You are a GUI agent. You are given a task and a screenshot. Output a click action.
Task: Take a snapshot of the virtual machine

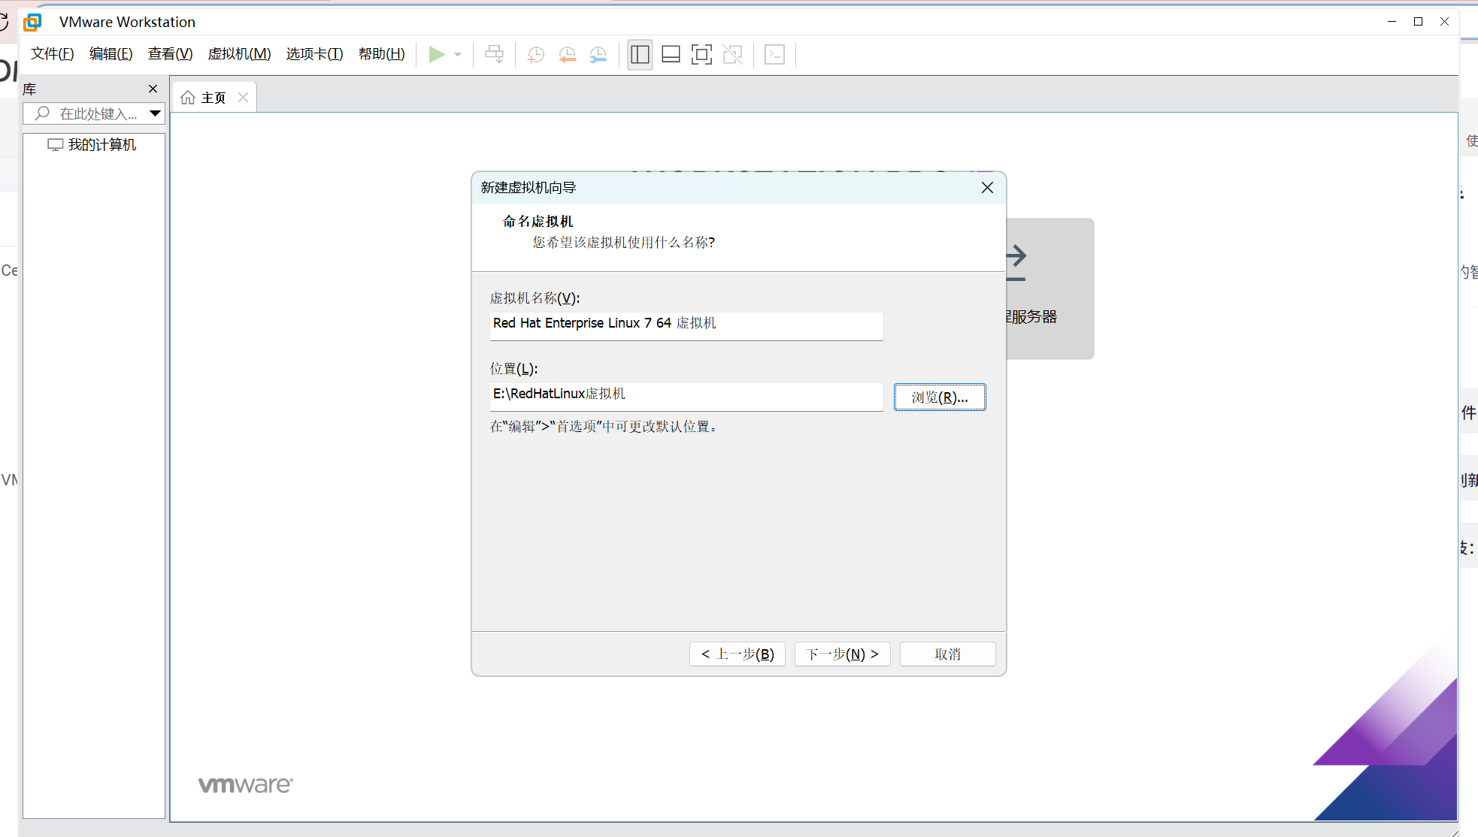click(535, 54)
